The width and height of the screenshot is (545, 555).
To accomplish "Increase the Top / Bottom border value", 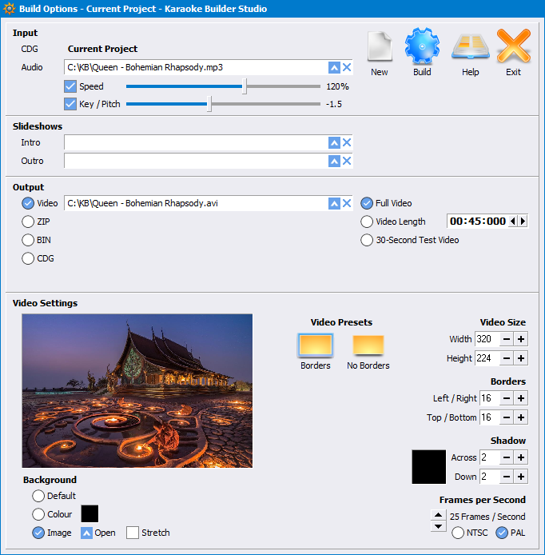I will (x=521, y=417).
